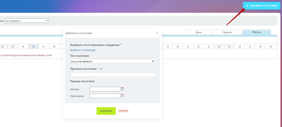Click the Окончание date input field
This screenshot has height=127, width=282.
[105, 96]
